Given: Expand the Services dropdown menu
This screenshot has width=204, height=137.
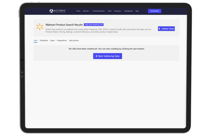Looking at the screenshot, I should (x=86, y=11).
